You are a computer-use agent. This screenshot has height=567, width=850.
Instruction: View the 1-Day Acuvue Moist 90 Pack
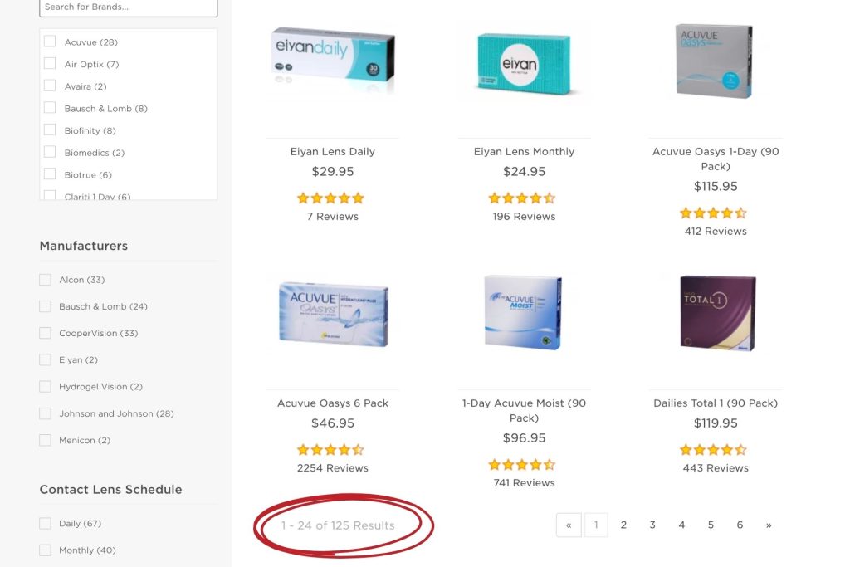524,411
